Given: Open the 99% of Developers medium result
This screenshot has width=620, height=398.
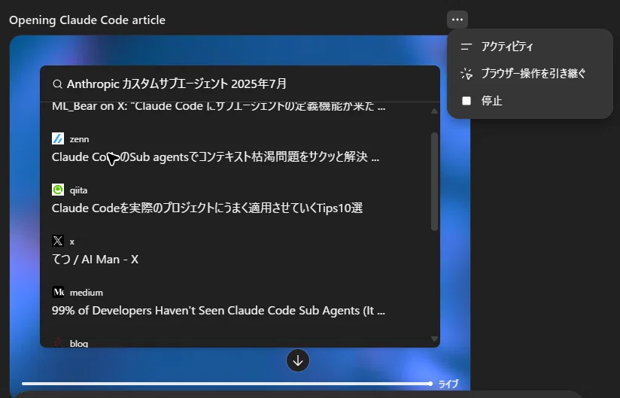Looking at the screenshot, I should [x=218, y=311].
